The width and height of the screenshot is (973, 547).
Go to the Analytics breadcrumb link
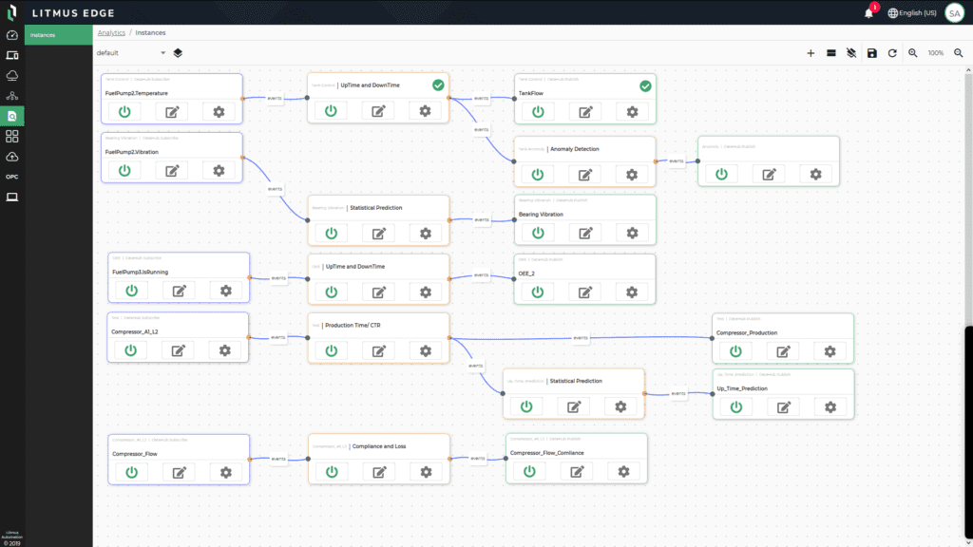tap(111, 32)
